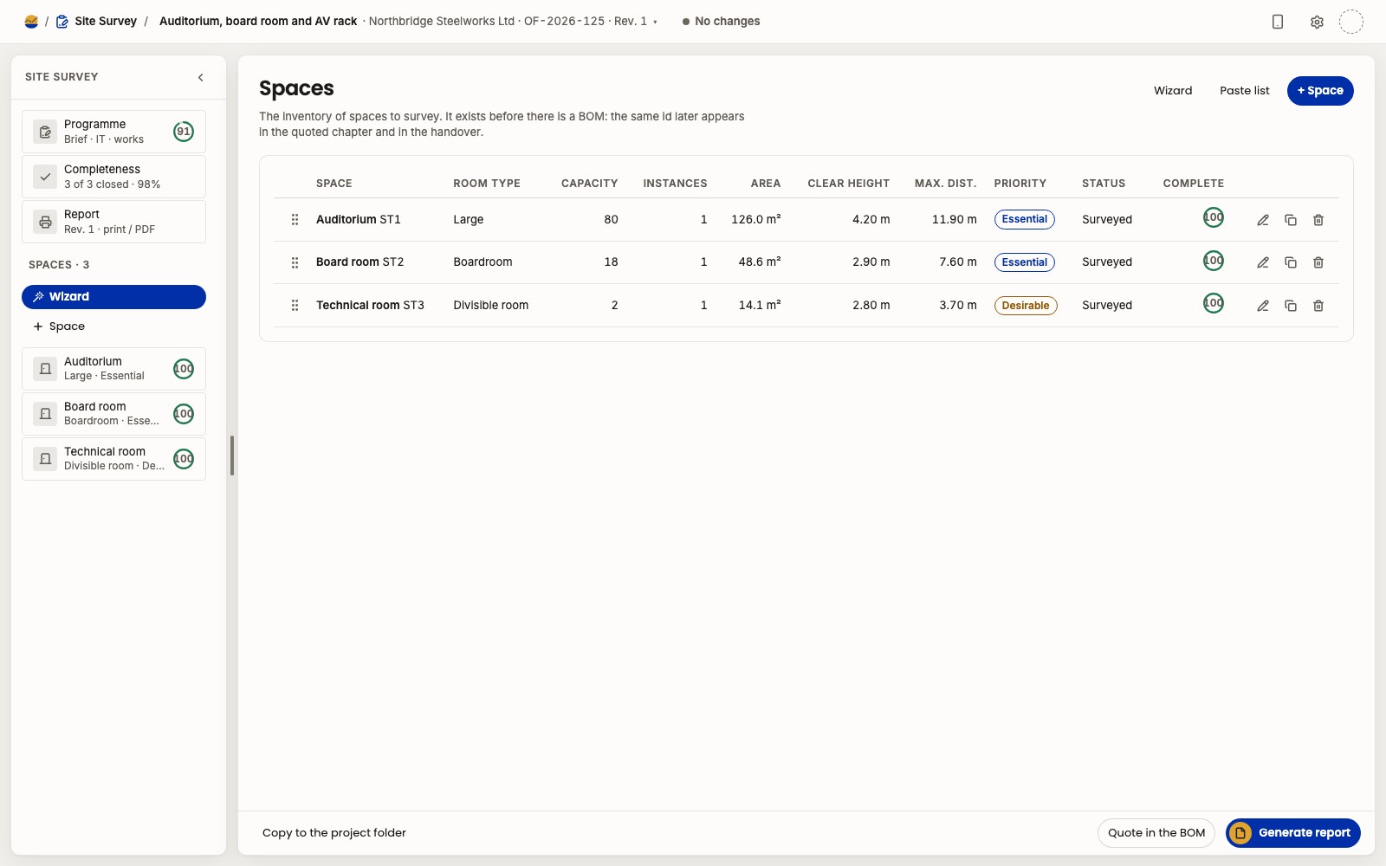Grab the drag handle for Technical room ST3
Viewport: 1386px width, 866px height.
pyautogui.click(x=295, y=306)
